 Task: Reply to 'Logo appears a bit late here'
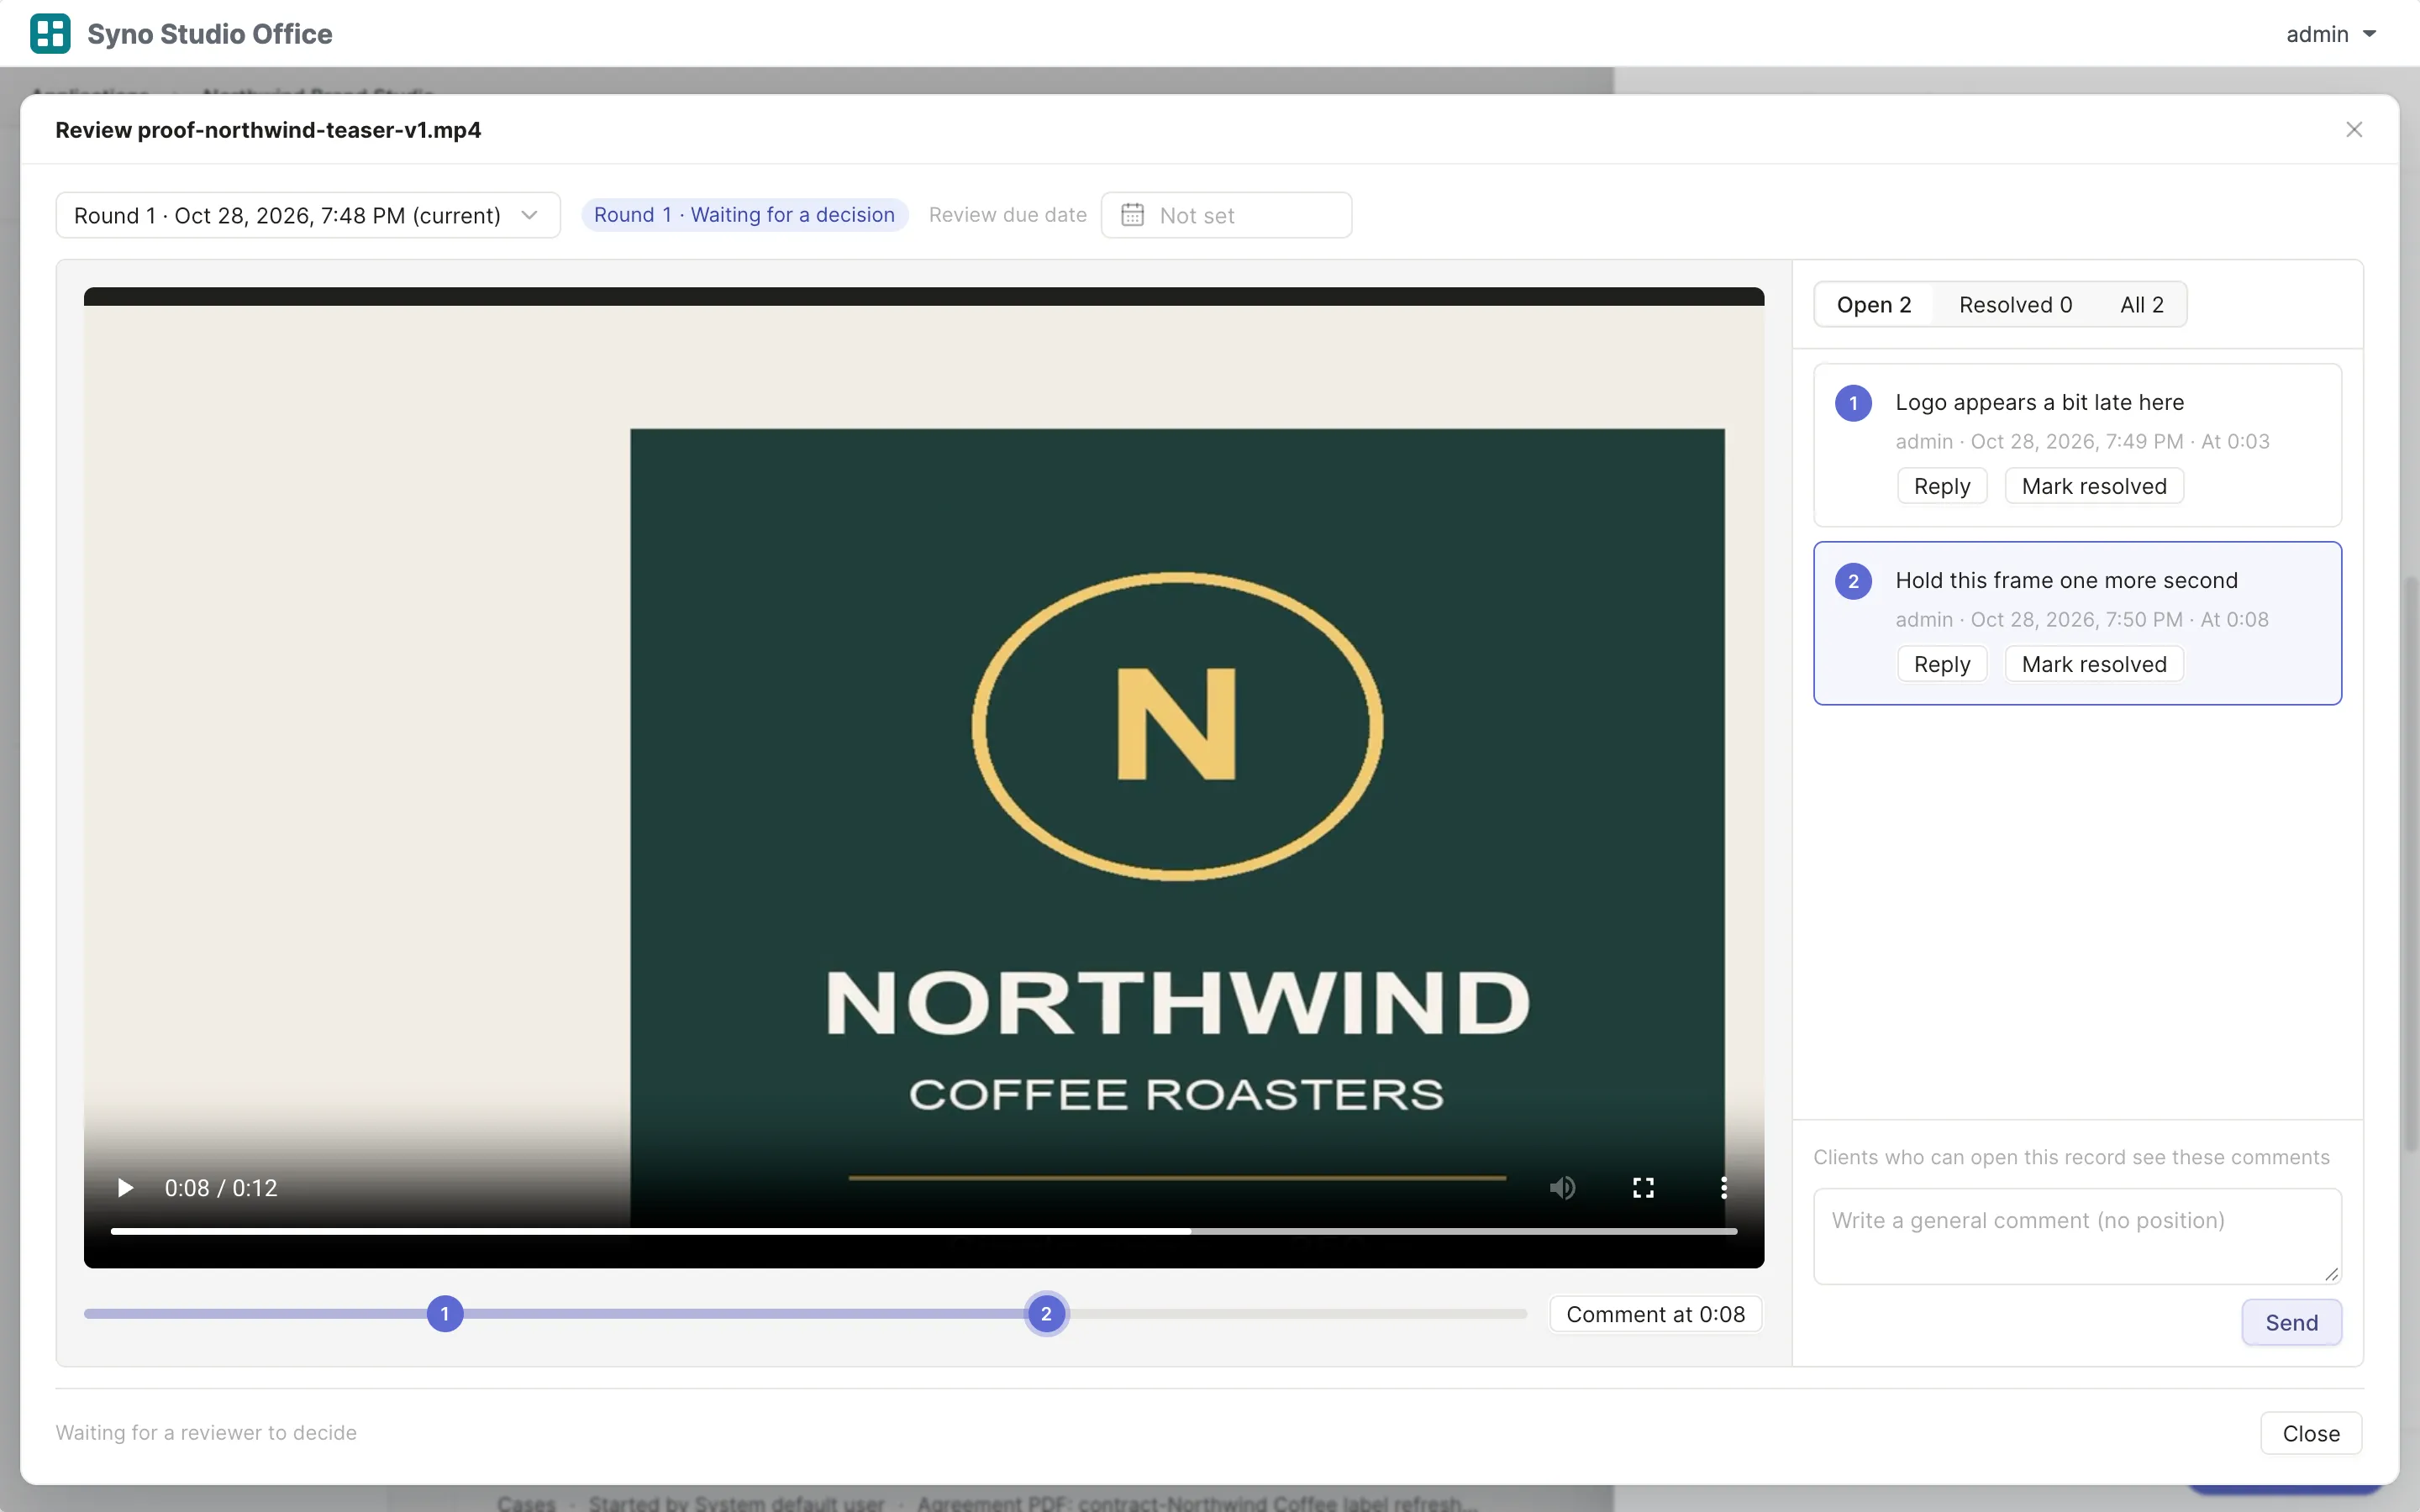point(1942,486)
